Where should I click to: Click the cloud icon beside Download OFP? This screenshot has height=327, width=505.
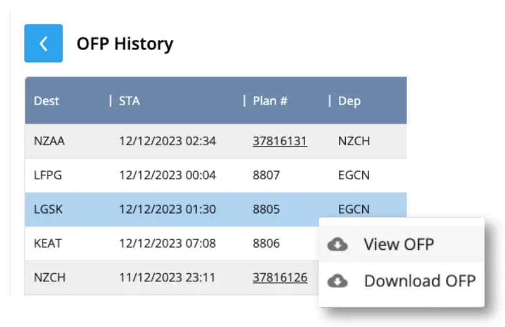pos(338,281)
